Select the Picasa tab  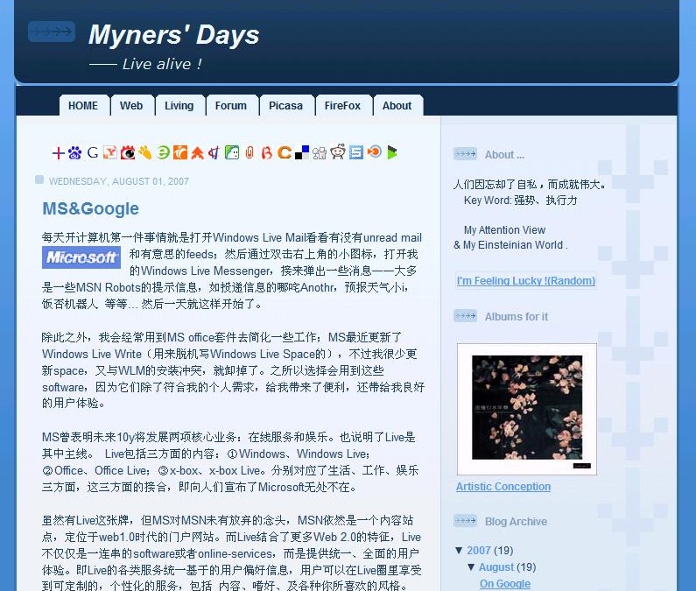click(x=286, y=106)
